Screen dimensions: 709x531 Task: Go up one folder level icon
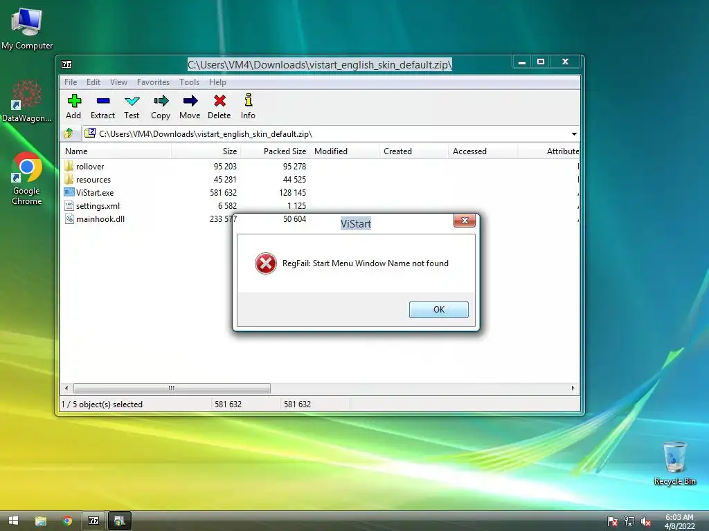[69, 133]
